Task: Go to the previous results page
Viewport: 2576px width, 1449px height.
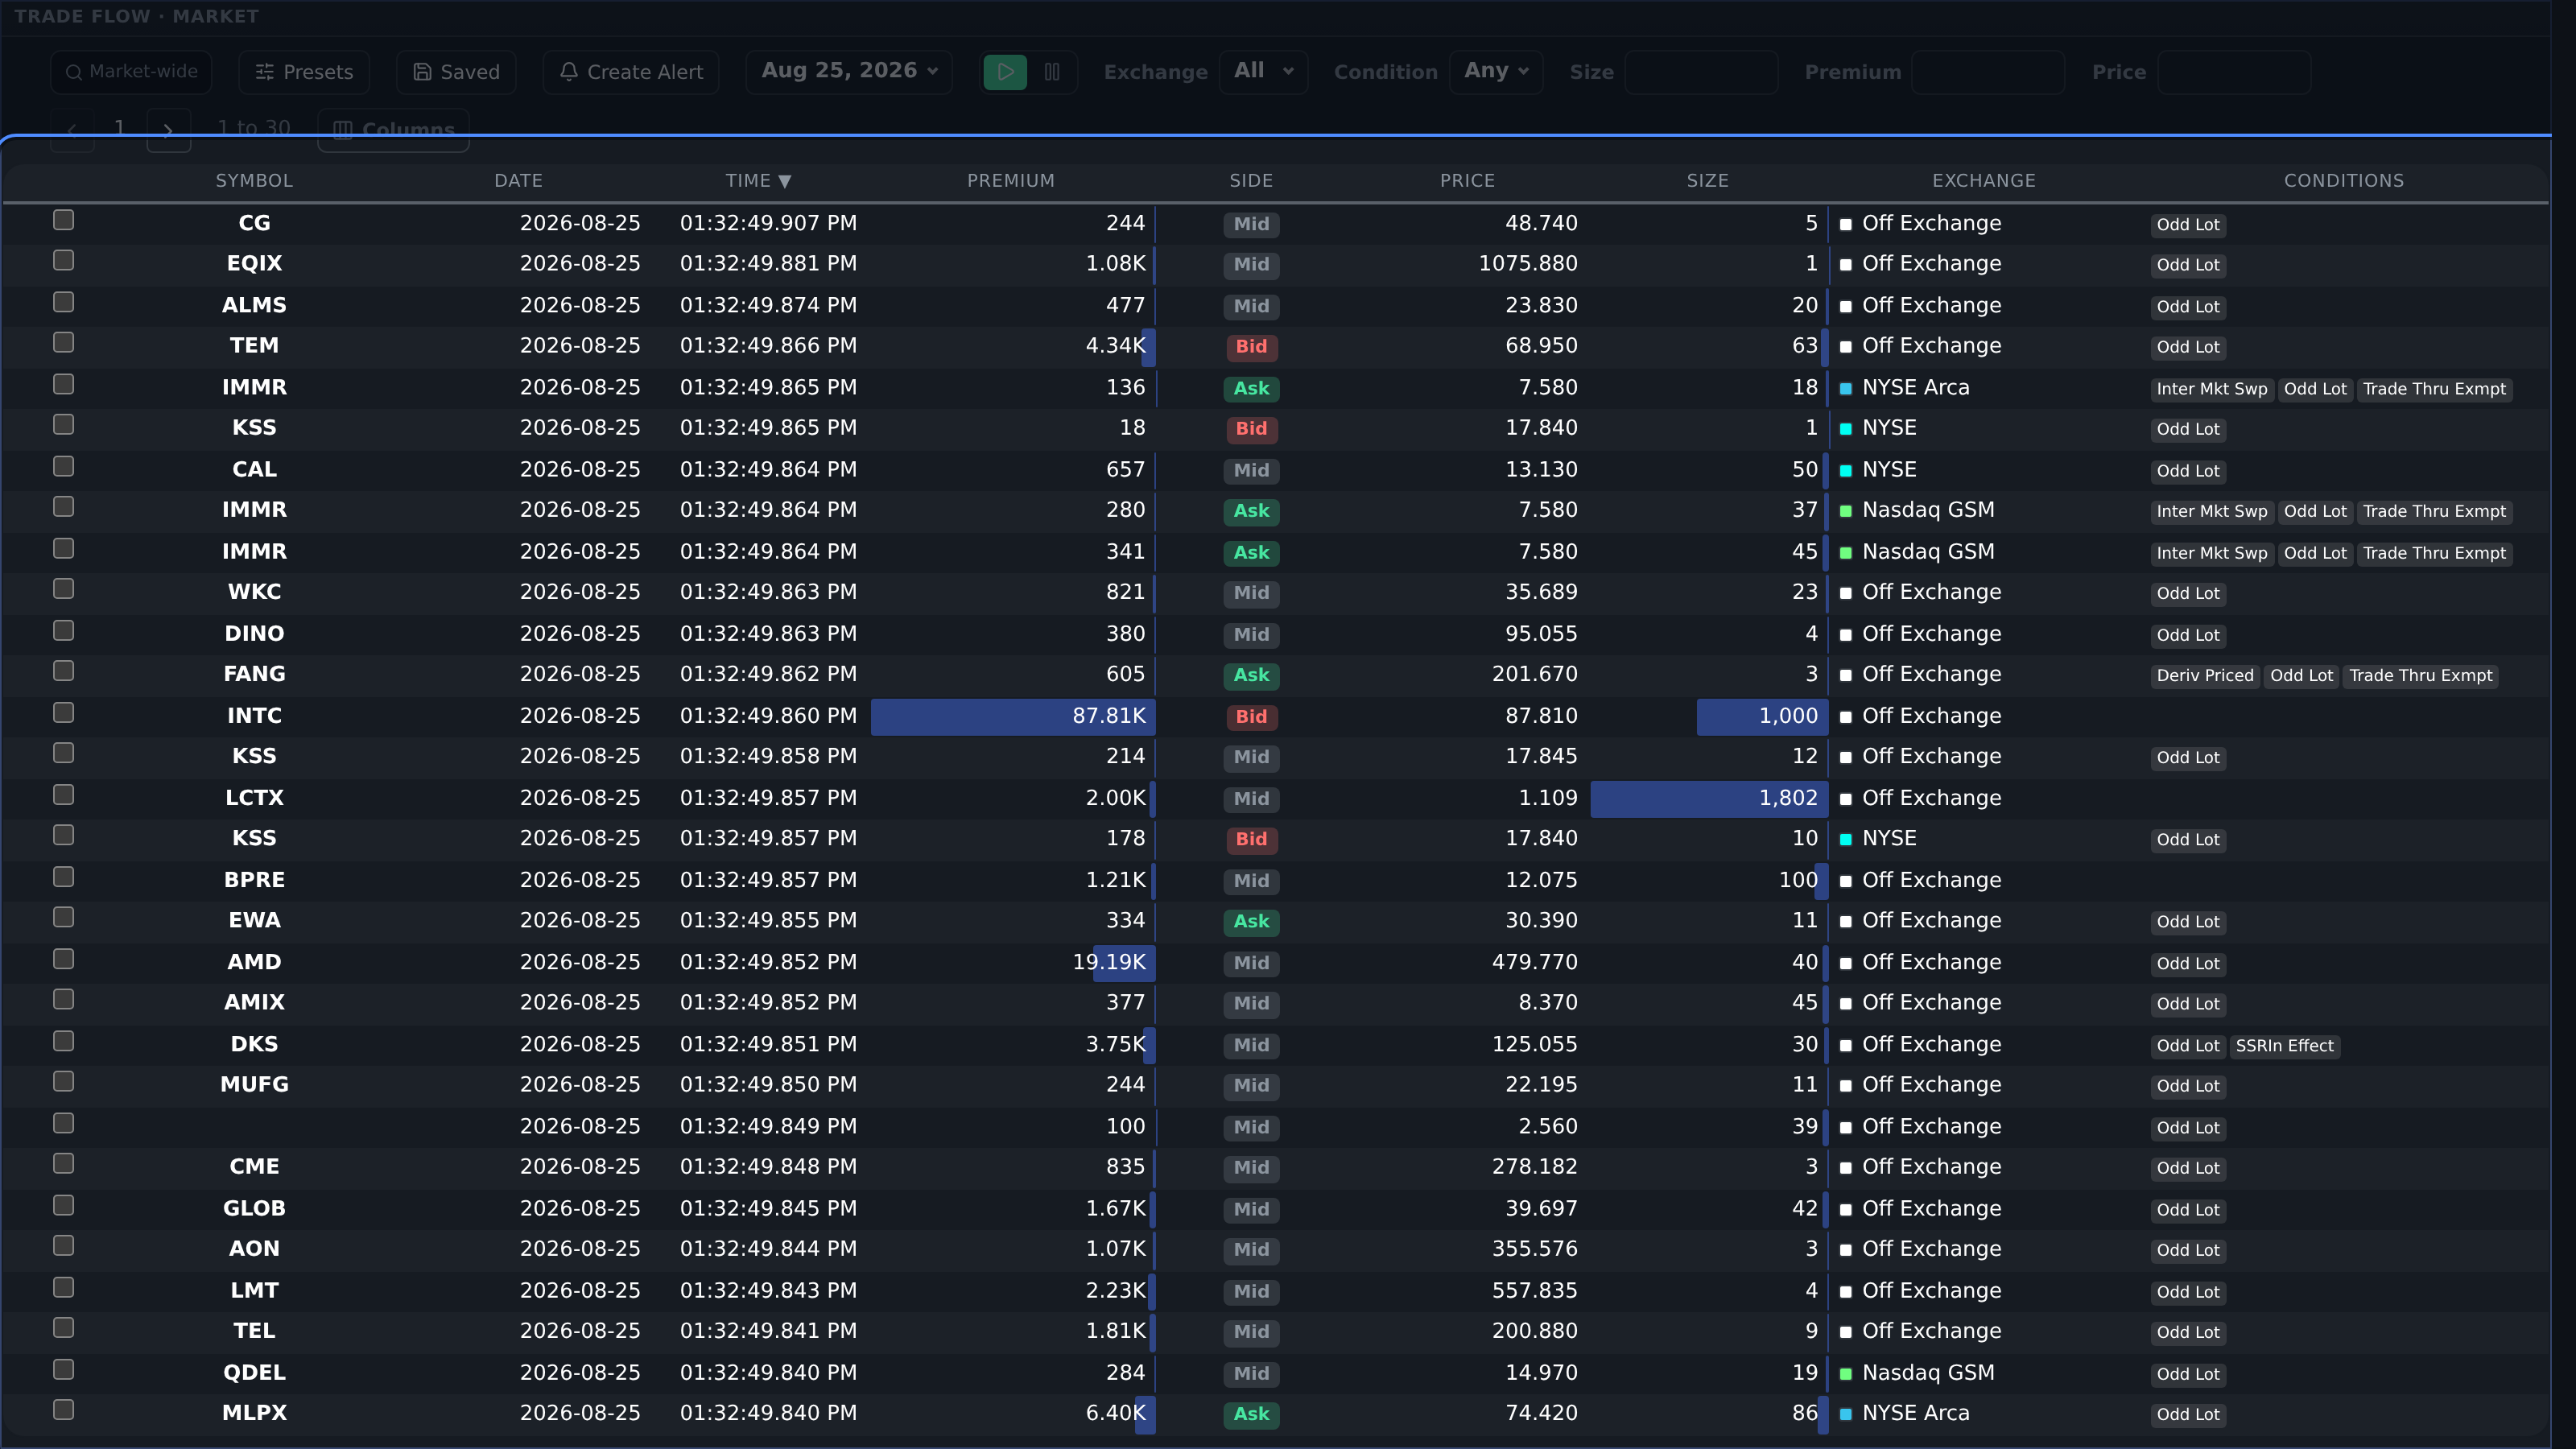Action: 72,129
